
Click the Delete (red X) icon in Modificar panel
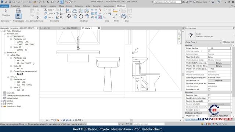[x=100, y=17]
